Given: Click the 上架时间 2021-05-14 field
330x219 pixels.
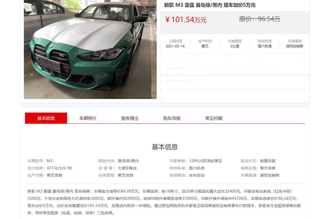Looking at the screenshot, I should coord(175,44).
